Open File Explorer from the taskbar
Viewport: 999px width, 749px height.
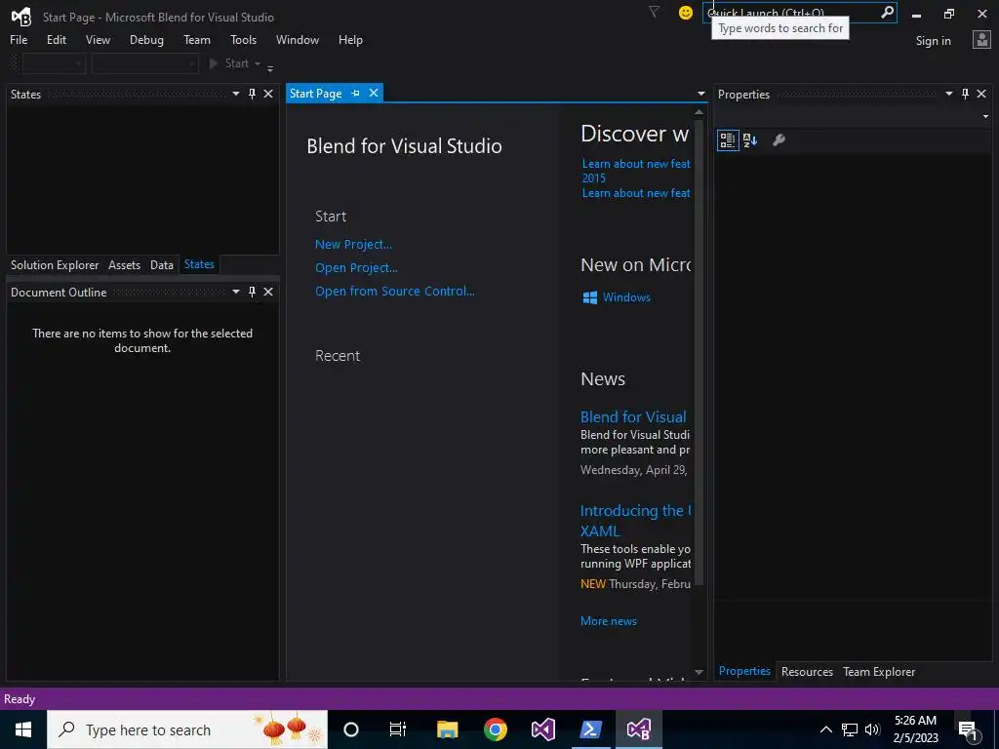[x=447, y=729]
